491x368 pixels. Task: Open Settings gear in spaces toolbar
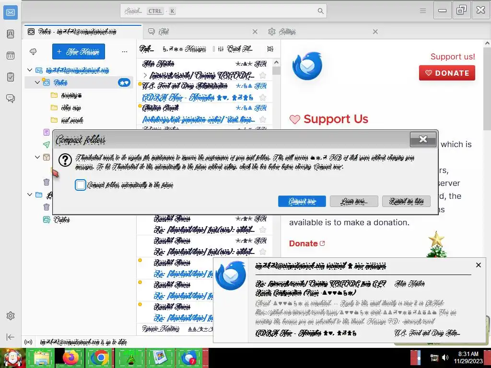11,316
